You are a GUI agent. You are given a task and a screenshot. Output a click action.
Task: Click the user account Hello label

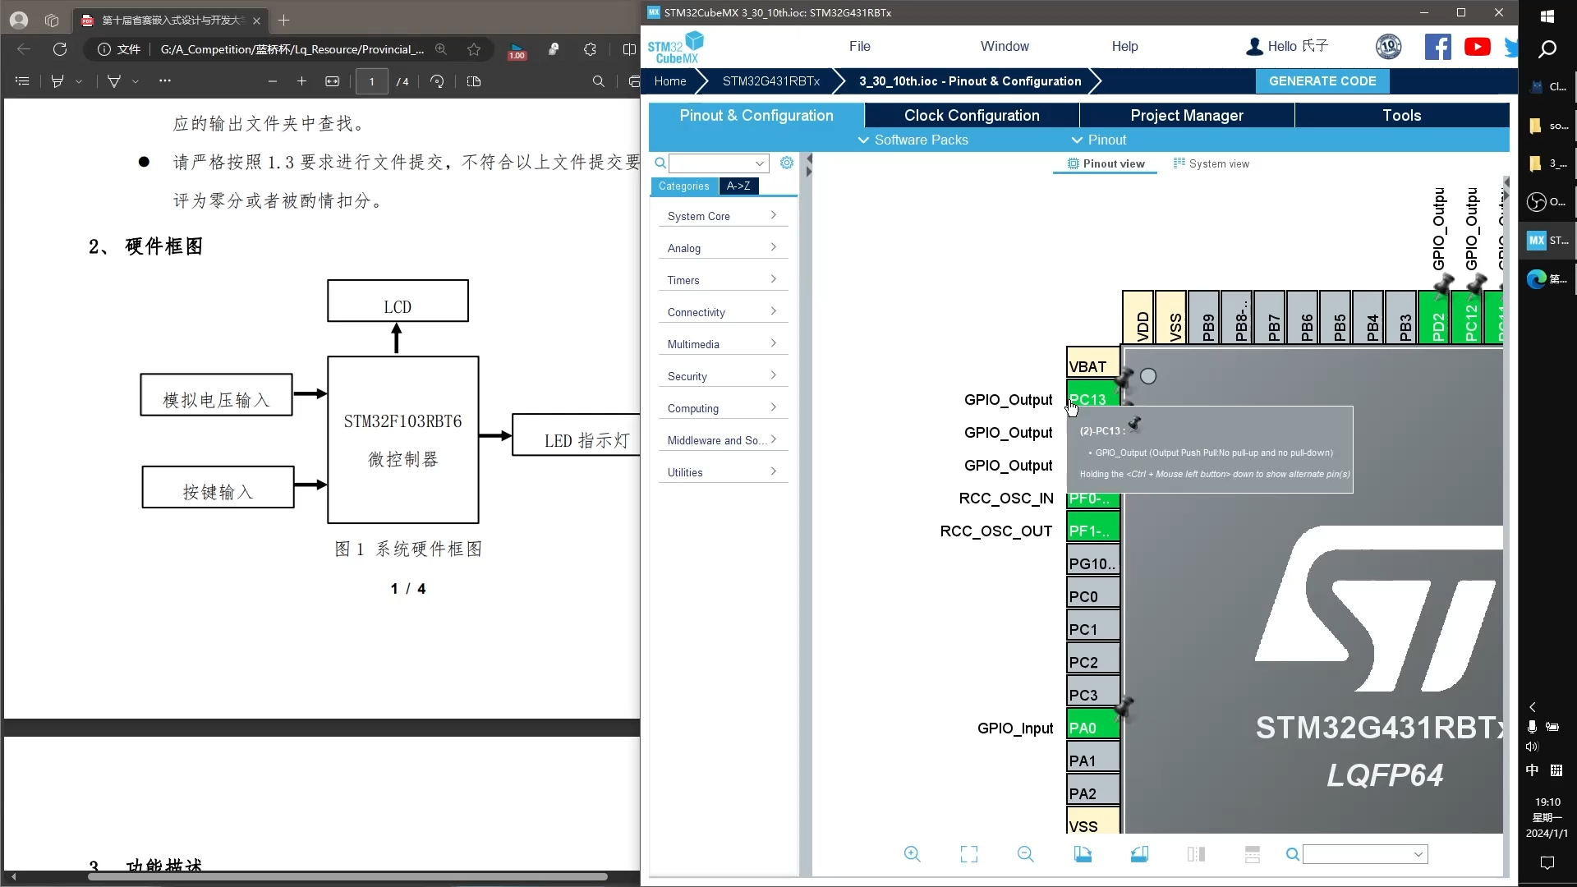[1287, 46]
